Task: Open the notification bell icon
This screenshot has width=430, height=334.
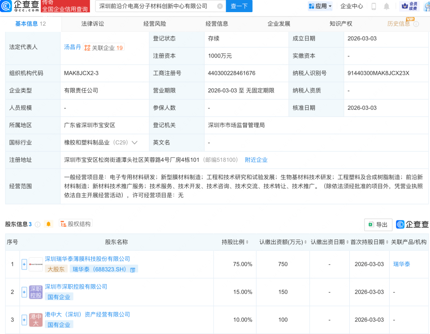Action: pos(387,6)
